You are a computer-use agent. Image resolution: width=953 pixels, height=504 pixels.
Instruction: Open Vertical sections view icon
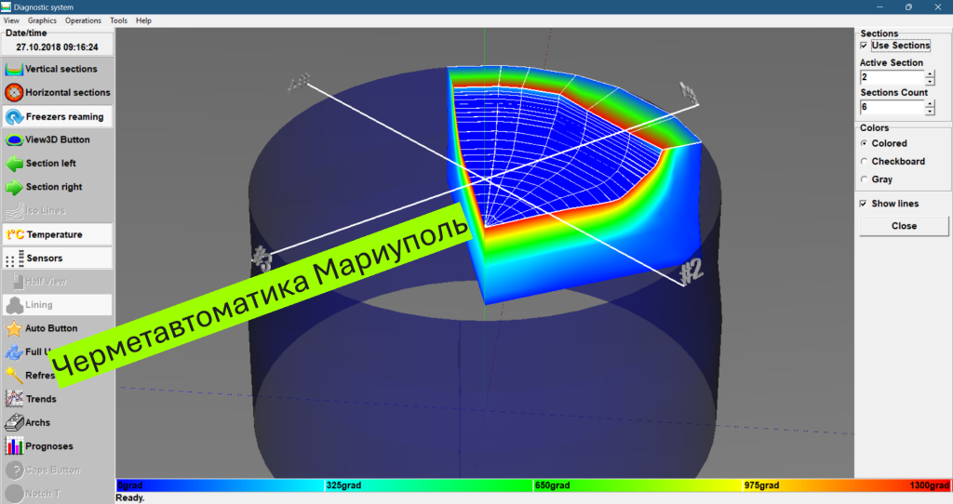14,69
